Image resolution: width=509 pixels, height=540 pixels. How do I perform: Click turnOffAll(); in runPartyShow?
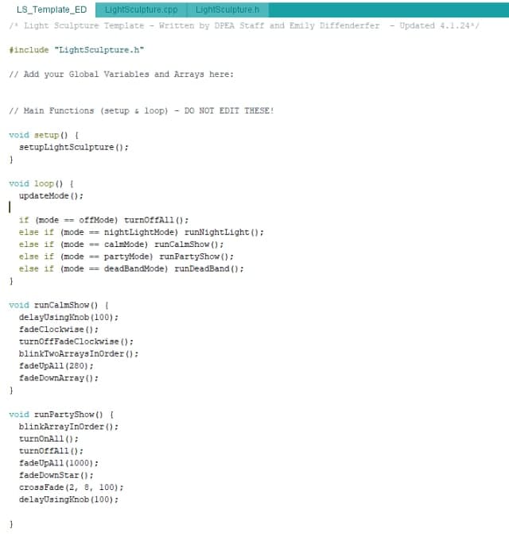tap(51, 451)
